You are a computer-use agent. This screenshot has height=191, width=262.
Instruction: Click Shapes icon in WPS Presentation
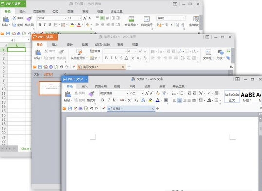tap(220, 52)
